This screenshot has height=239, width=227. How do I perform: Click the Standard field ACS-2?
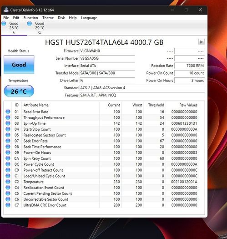point(142,88)
